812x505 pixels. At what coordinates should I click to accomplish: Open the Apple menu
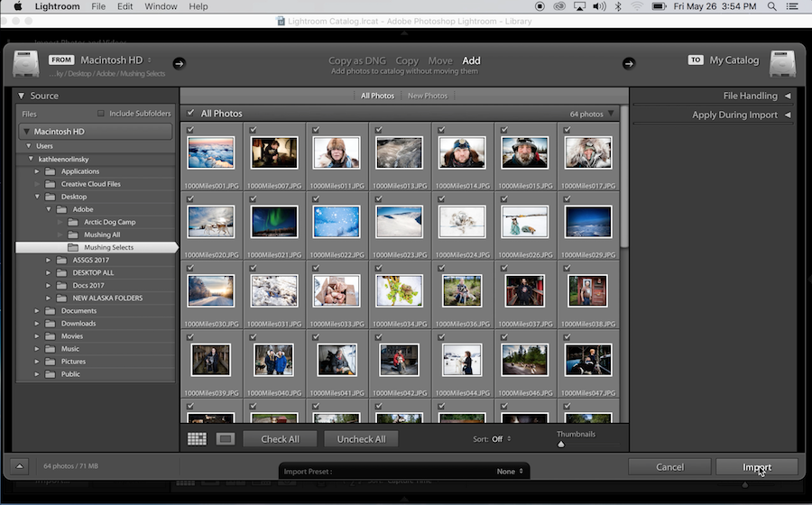pyautogui.click(x=17, y=6)
